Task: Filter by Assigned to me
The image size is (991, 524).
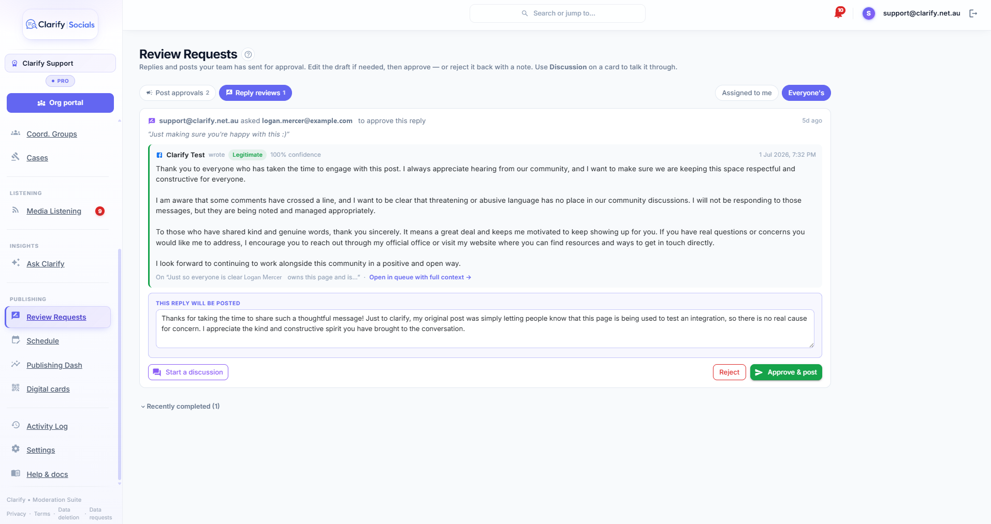Action: point(747,93)
